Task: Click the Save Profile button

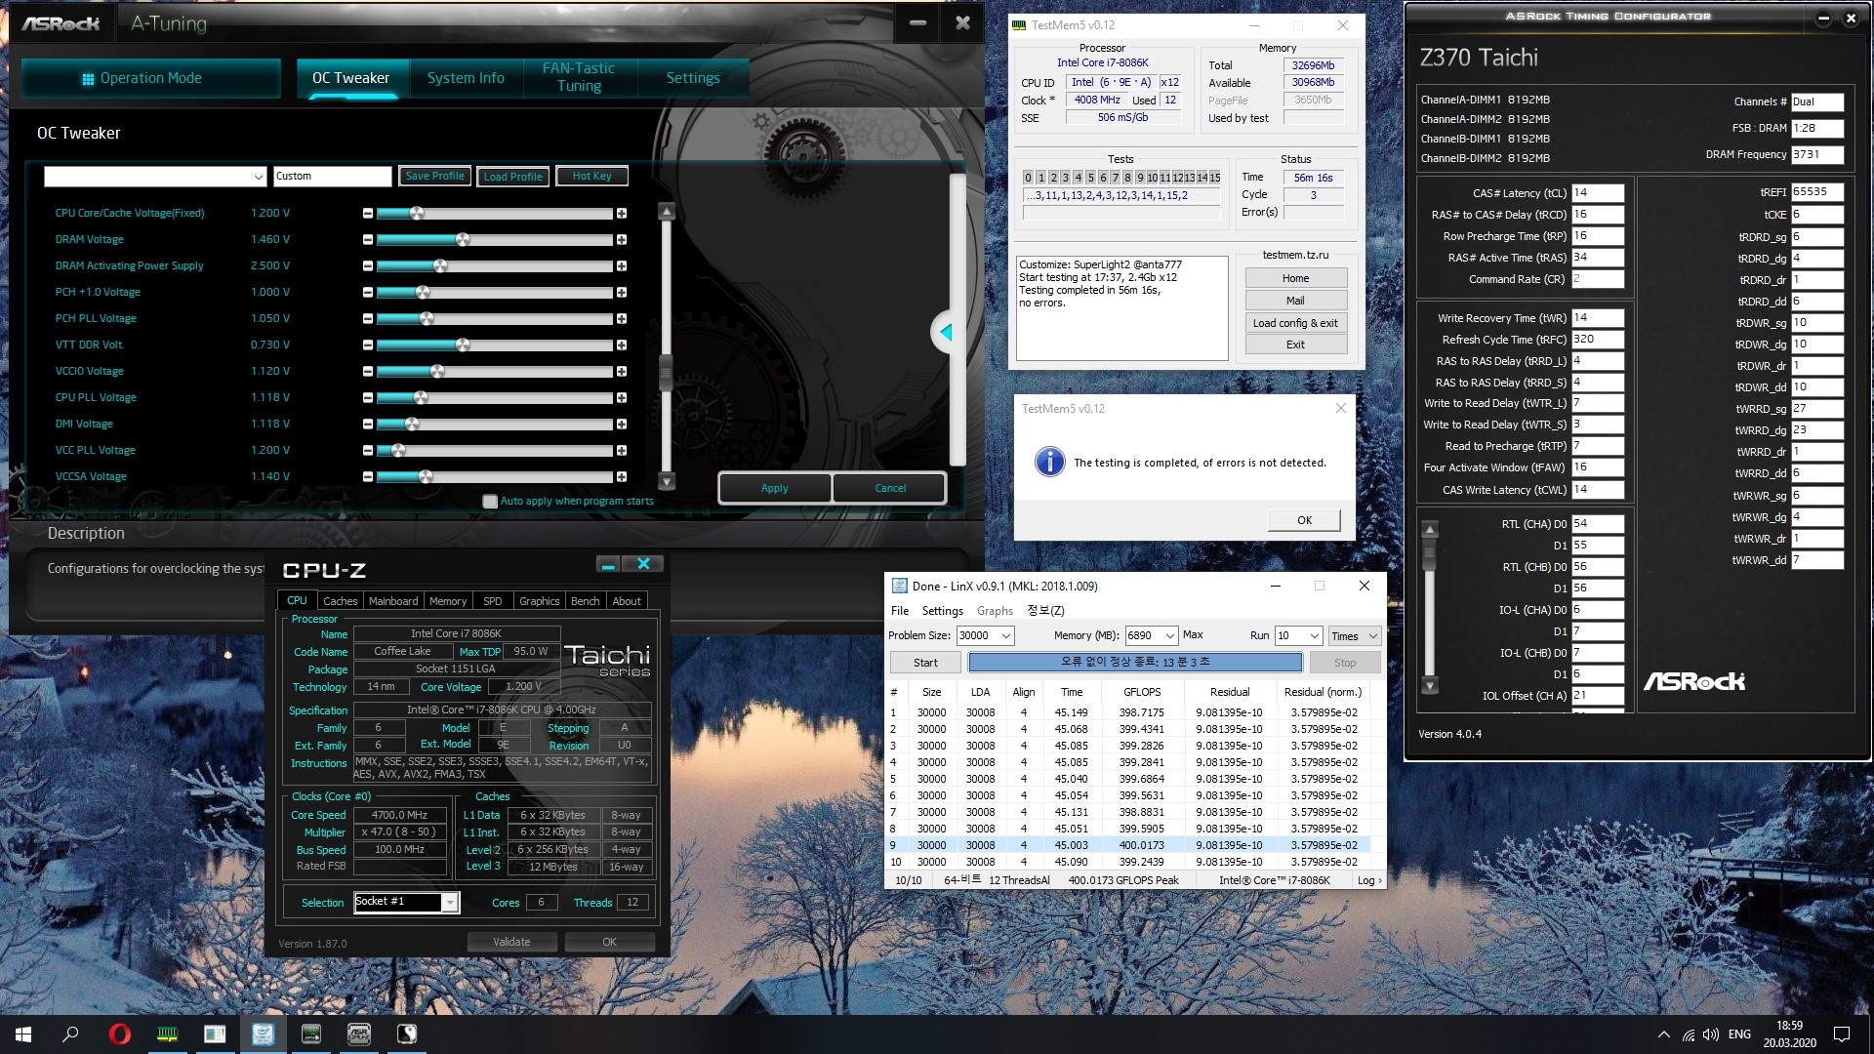Action: click(x=434, y=177)
